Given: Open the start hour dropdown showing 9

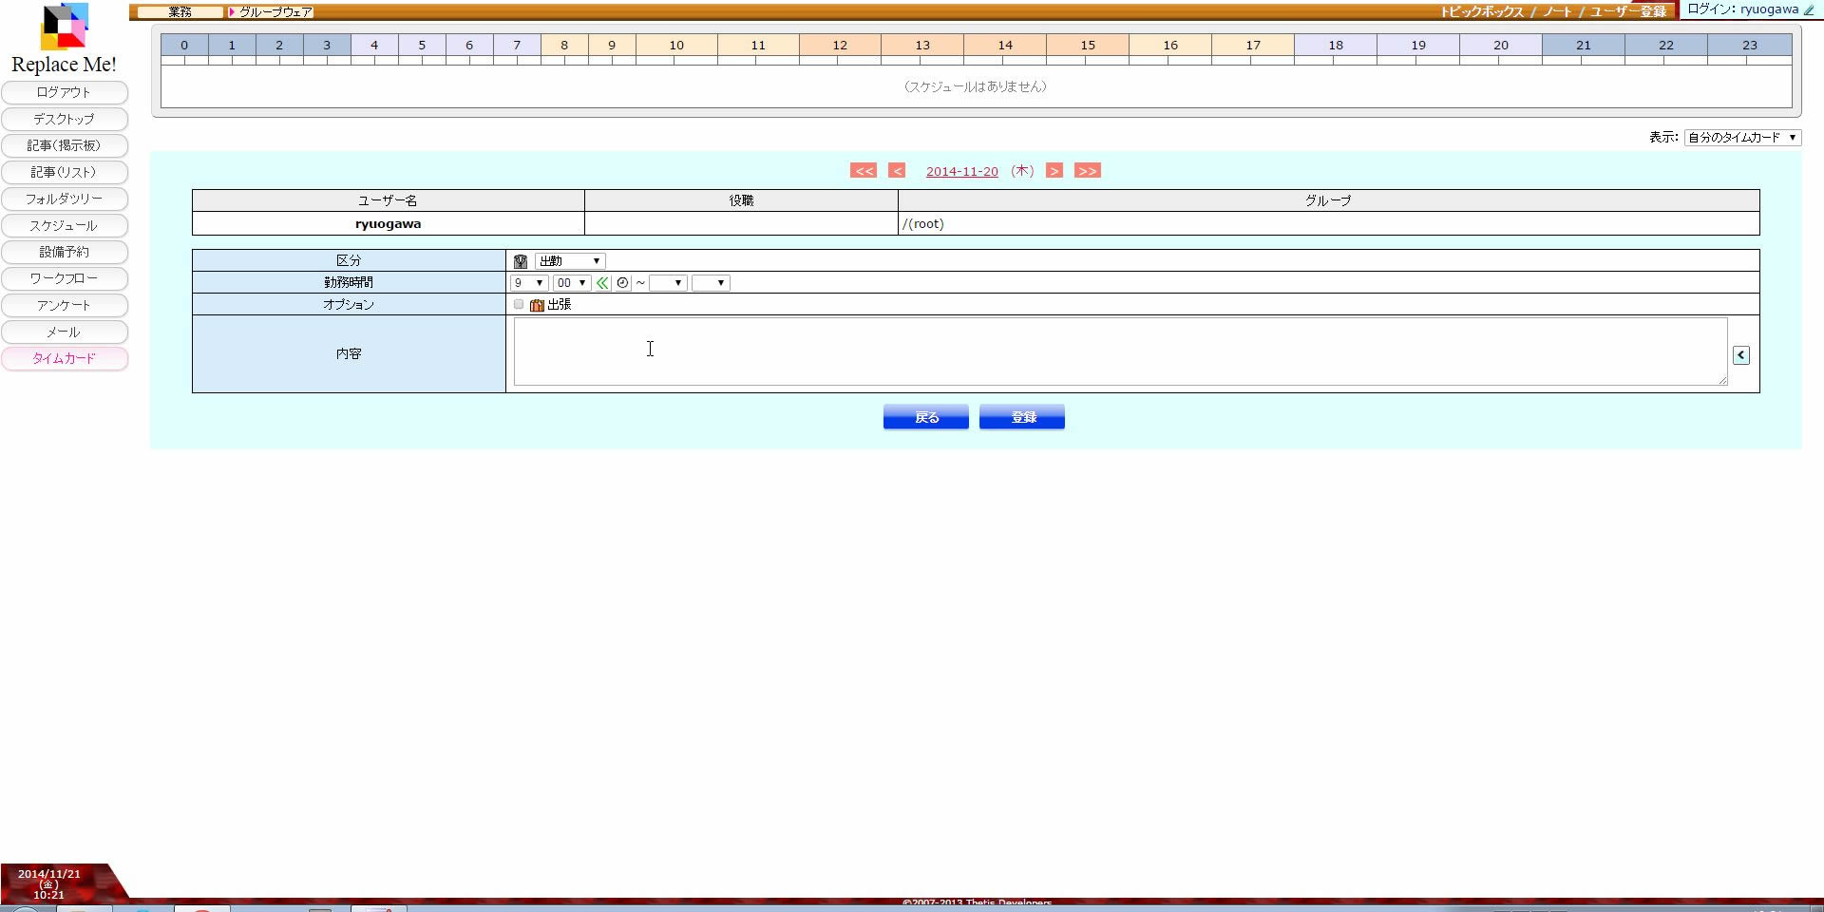Looking at the screenshot, I should [x=529, y=283].
